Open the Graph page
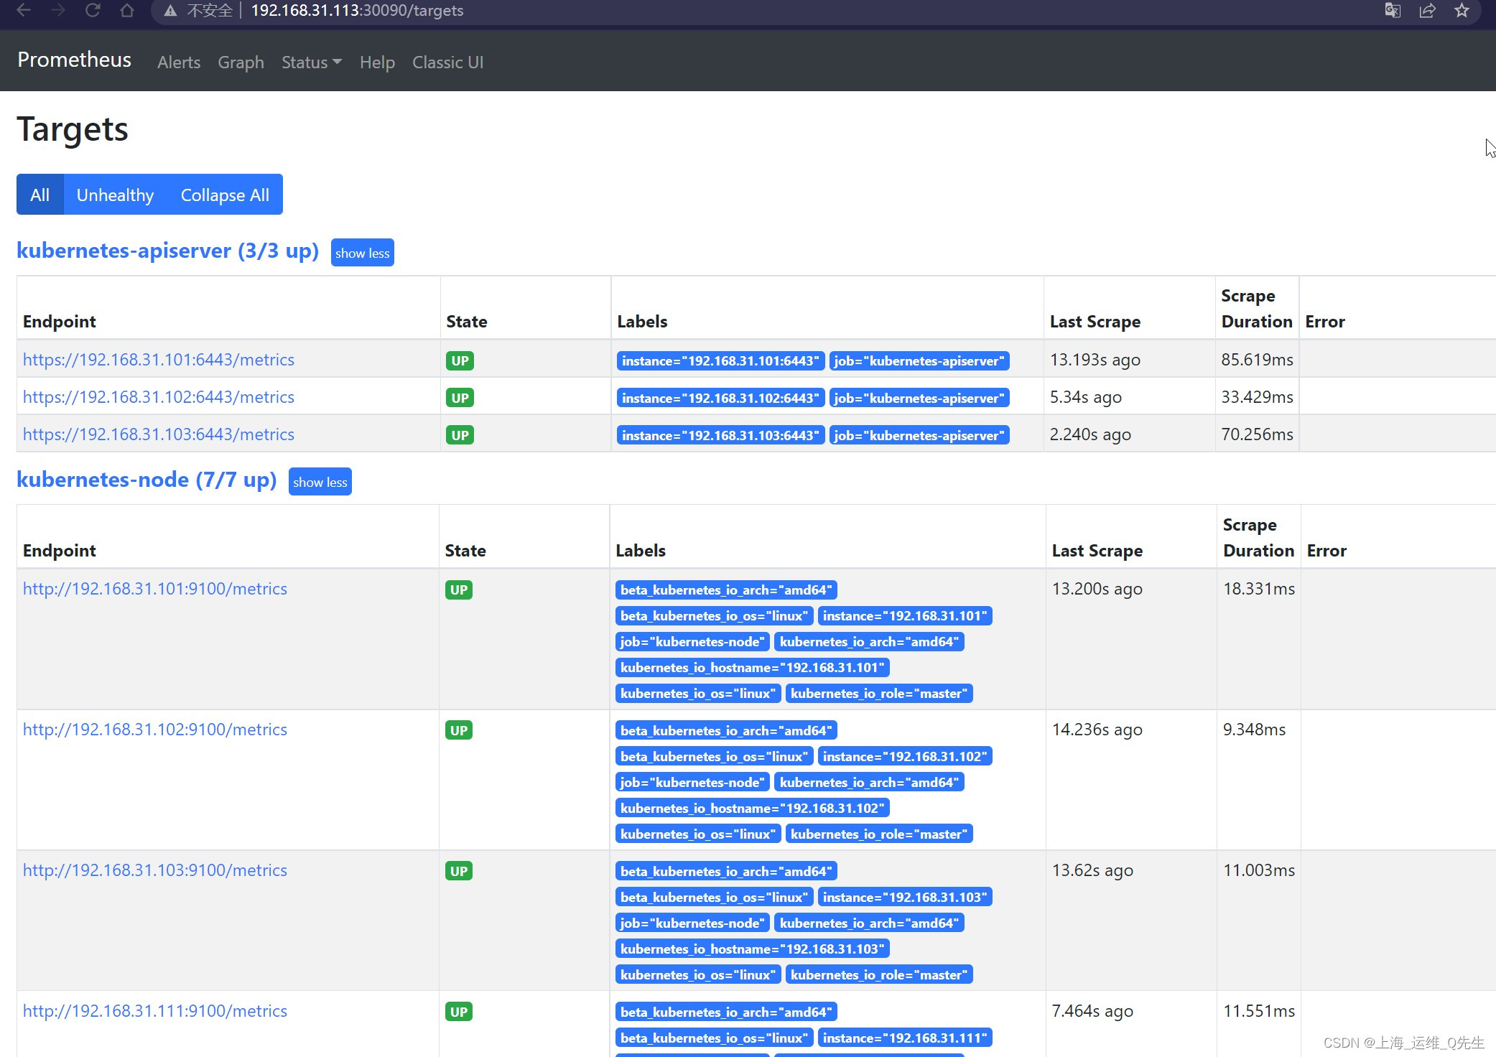The image size is (1496, 1057). pos(241,62)
